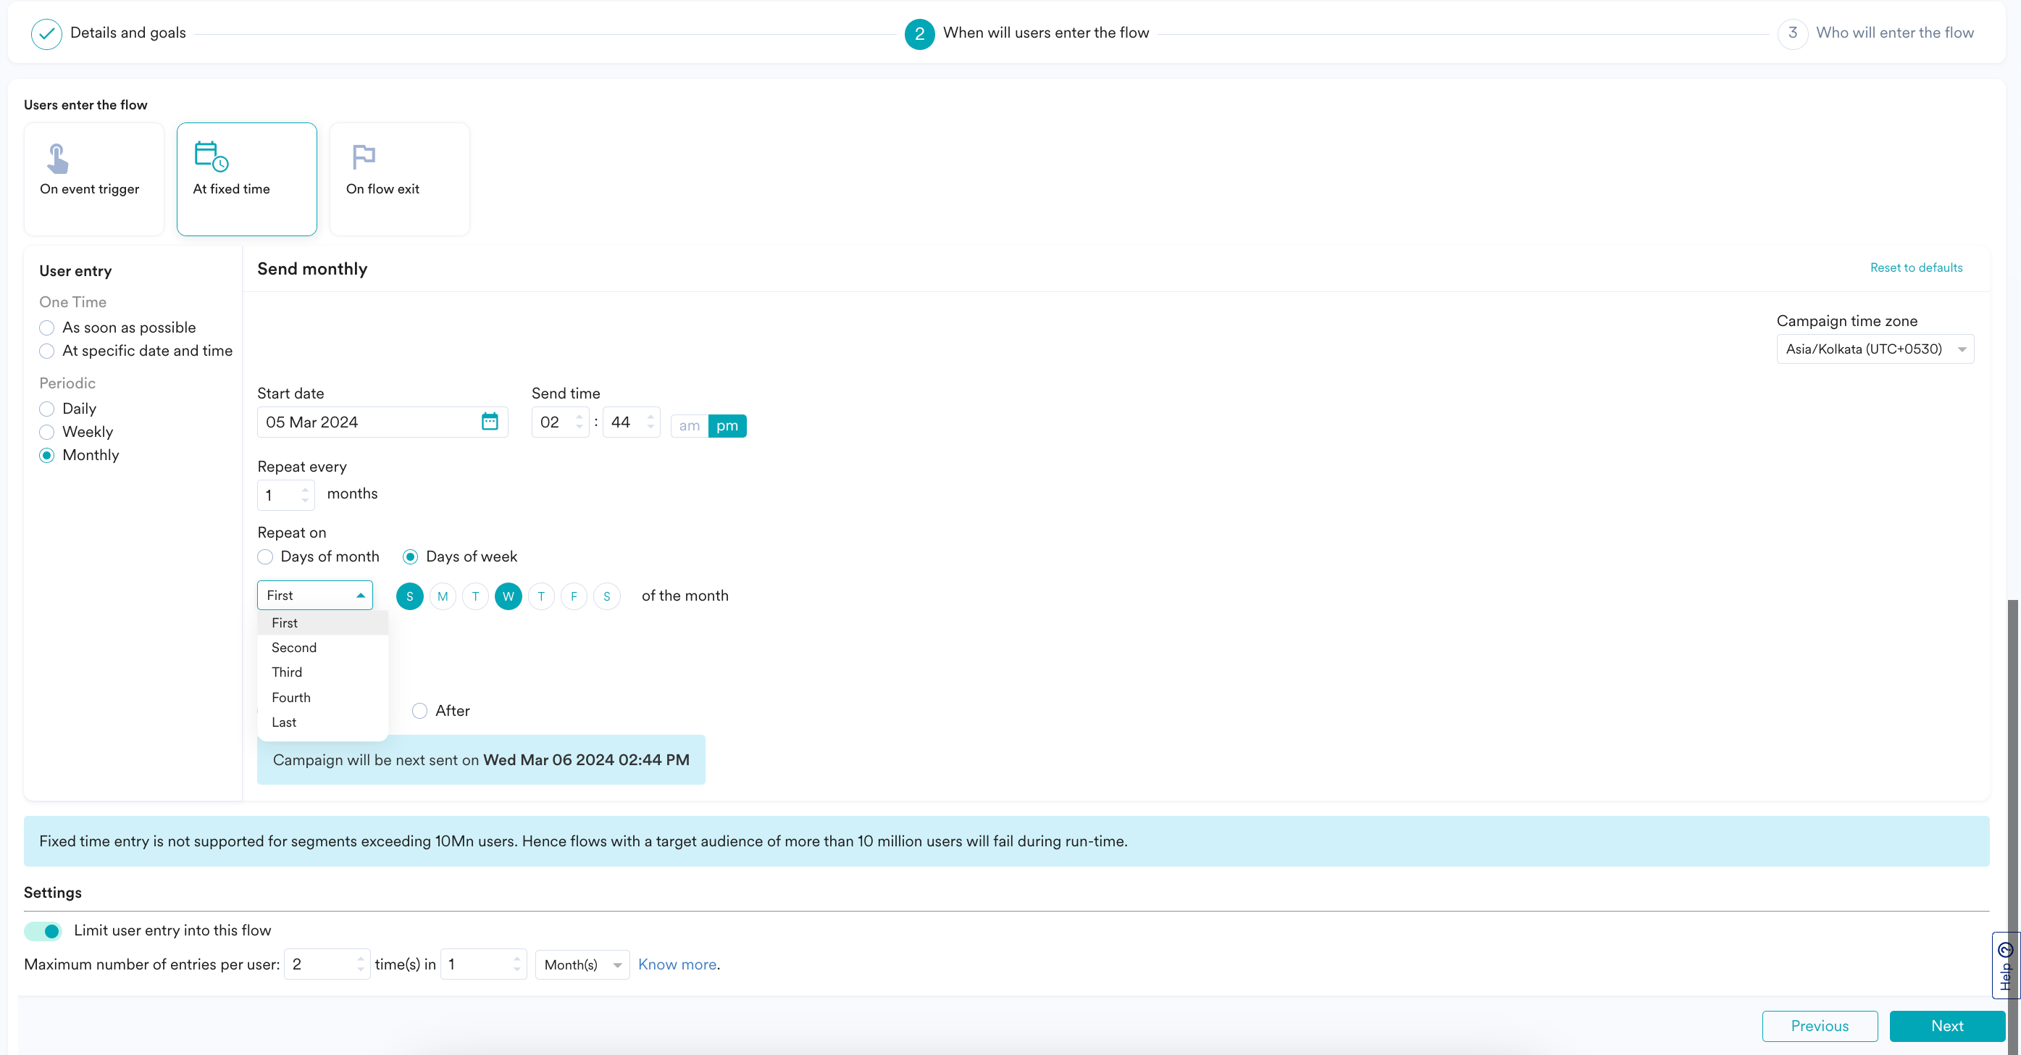2021x1055 pixels.
Task: Select the Weekly periodic radio button
Action: click(x=47, y=432)
